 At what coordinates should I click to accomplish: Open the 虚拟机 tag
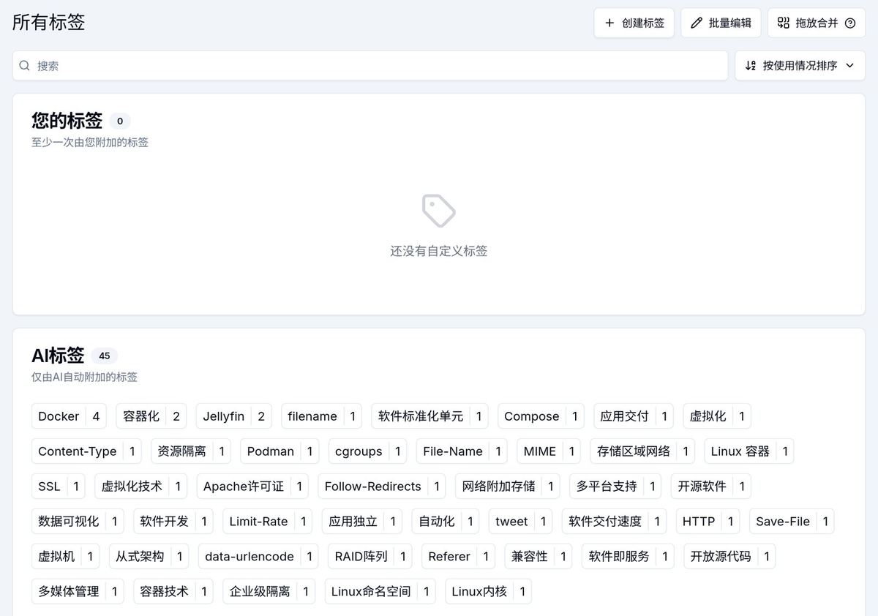tap(66, 557)
